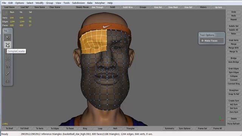Click Auto Bridge button
Viewport: 242px width, 136px height.
click(234, 62)
